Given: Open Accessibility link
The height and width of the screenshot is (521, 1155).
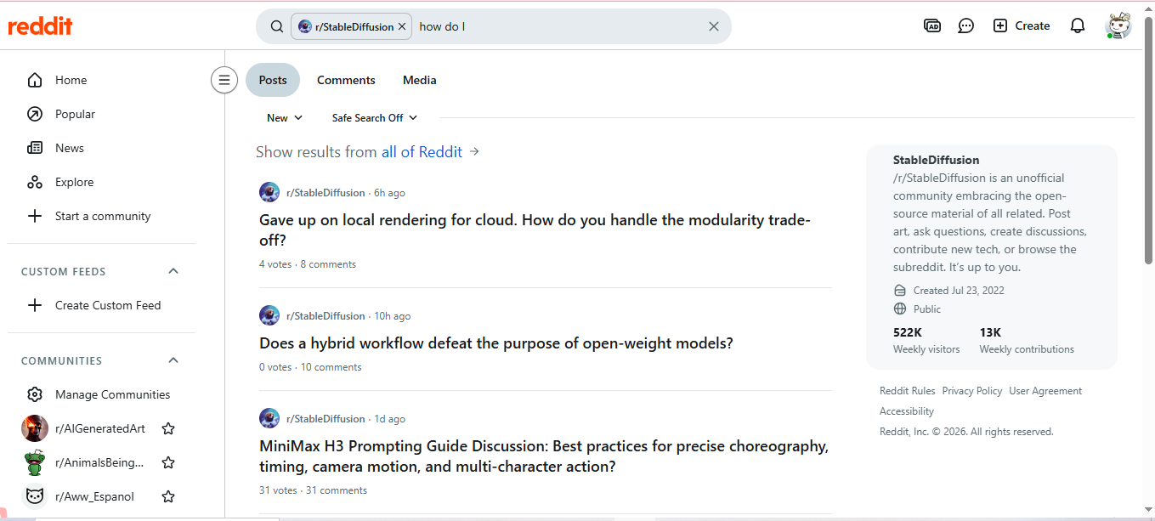Looking at the screenshot, I should point(906,411).
